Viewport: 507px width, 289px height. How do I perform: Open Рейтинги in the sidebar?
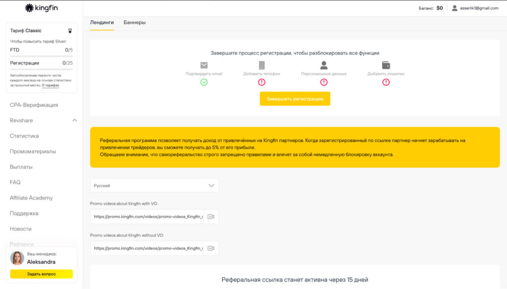point(22,244)
